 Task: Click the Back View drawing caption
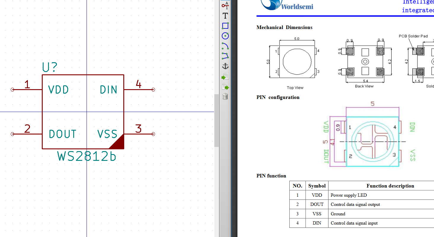coord(364,86)
